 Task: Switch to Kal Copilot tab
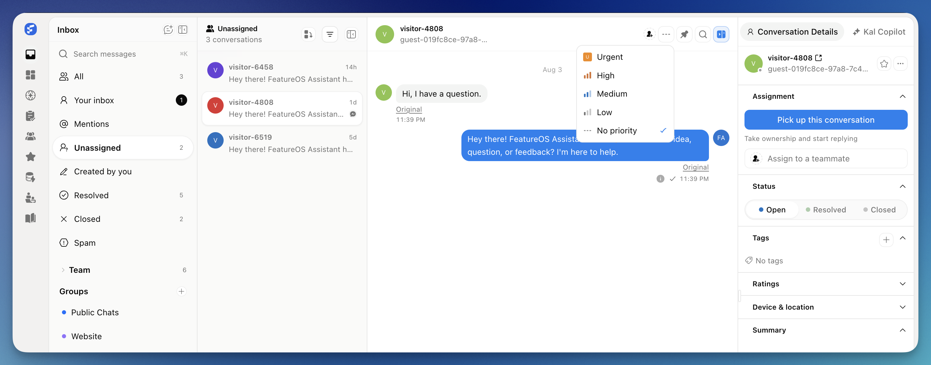879,32
